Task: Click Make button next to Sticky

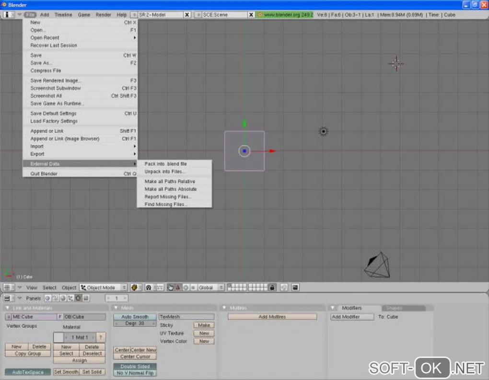Action: point(204,325)
